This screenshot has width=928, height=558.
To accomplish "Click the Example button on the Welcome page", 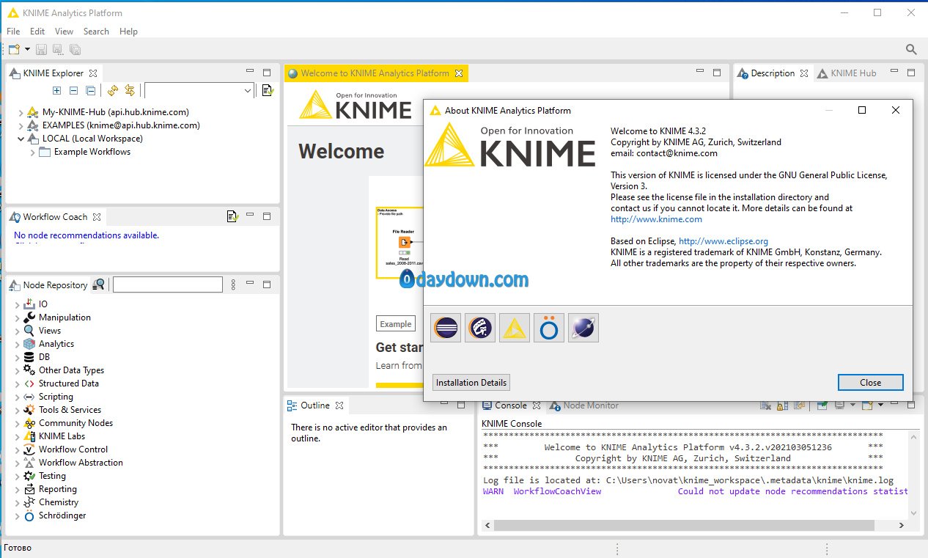I will [396, 324].
